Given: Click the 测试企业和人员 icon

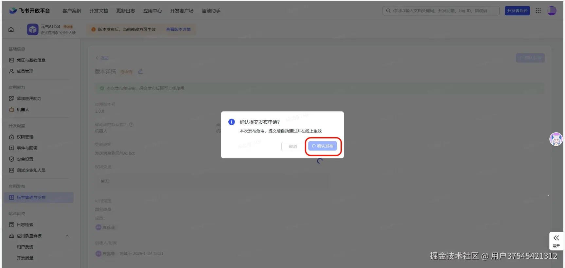Looking at the screenshot, I should (x=11, y=170).
